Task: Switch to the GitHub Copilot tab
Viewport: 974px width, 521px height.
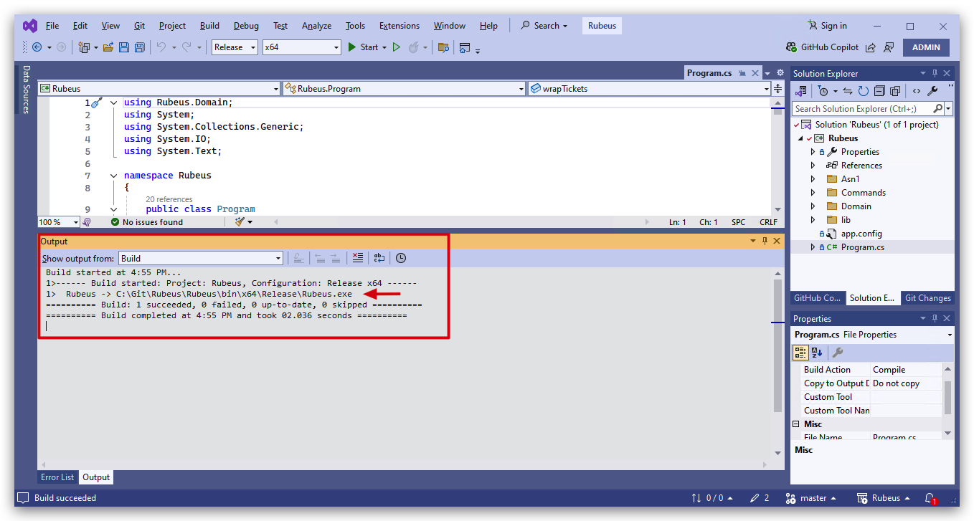Action: [x=817, y=298]
